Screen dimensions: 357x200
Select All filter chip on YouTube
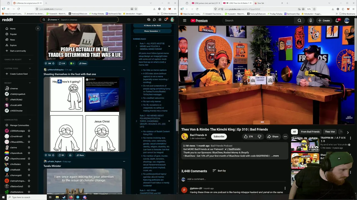294,132
